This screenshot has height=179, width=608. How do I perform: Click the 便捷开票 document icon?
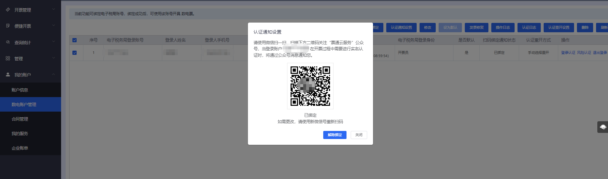coord(8,26)
